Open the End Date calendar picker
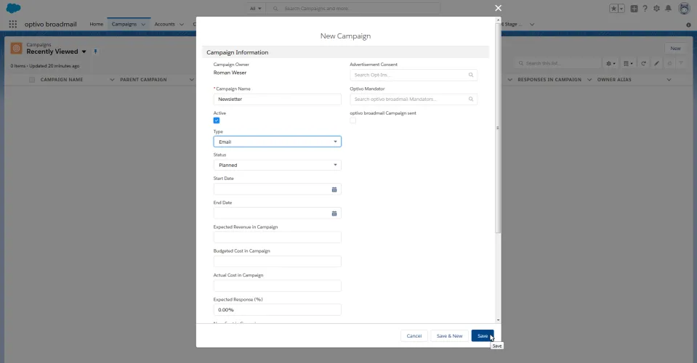The width and height of the screenshot is (697, 363). 334,213
